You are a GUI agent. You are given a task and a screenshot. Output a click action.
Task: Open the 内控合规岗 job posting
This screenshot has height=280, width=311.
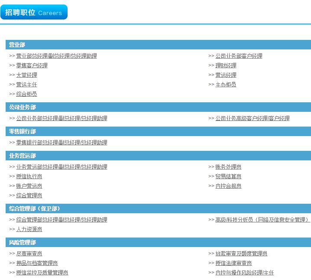point(228,186)
